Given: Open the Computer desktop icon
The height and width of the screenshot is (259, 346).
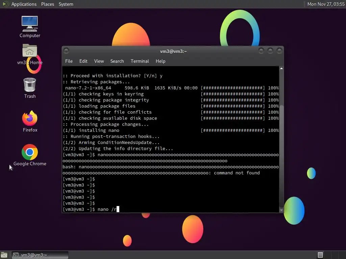Looking at the screenshot, I should click(30, 27).
